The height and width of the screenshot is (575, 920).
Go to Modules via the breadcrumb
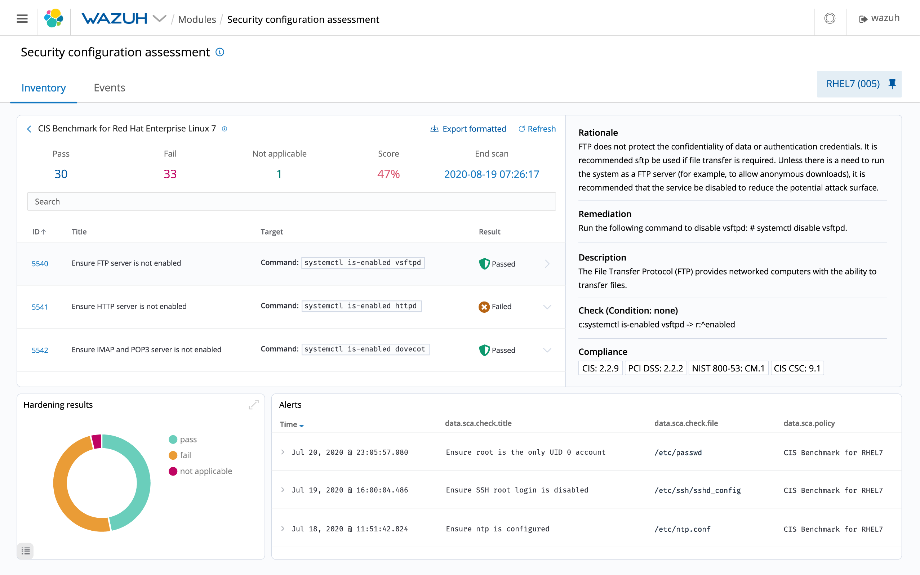[197, 19]
